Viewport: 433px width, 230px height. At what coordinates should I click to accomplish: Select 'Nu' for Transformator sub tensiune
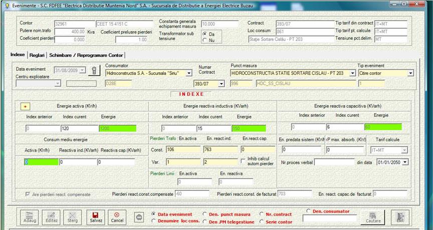[204, 40]
